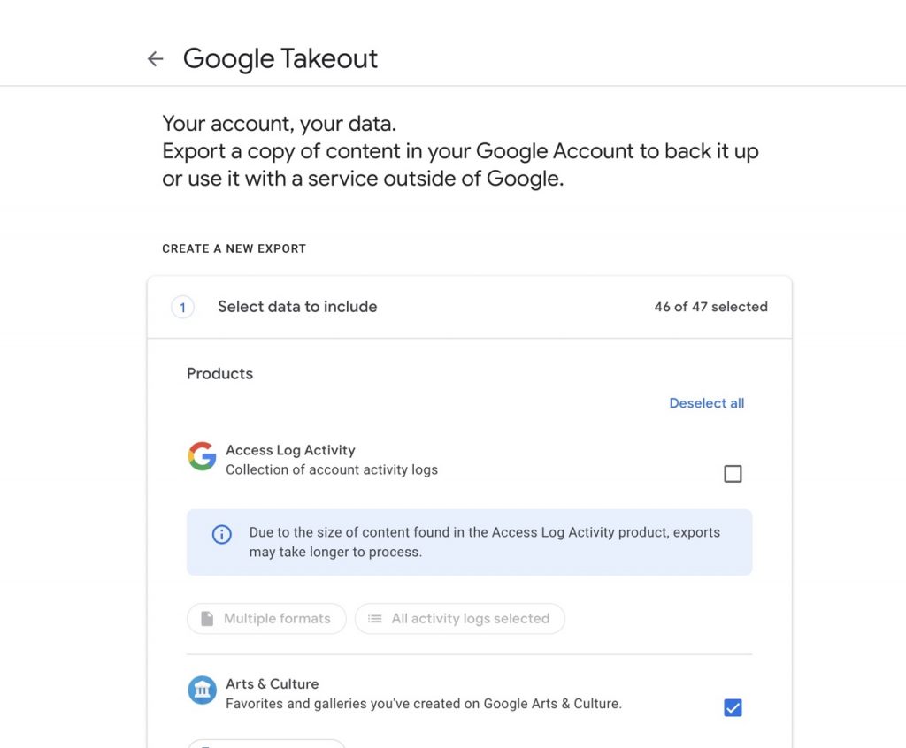Screen dimensions: 906x748
Task: Open the Multiple formats options
Action: (266, 619)
